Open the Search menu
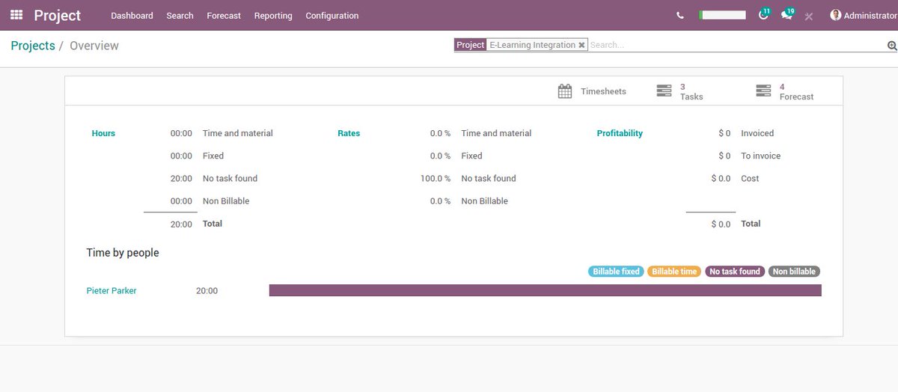This screenshot has height=392, width=898. (180, 15)
